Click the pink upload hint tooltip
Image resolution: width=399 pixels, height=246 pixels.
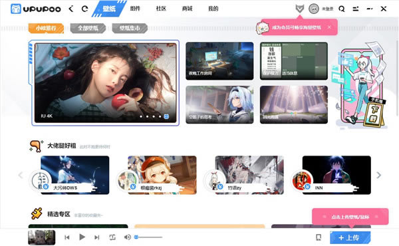pos(350,217)
